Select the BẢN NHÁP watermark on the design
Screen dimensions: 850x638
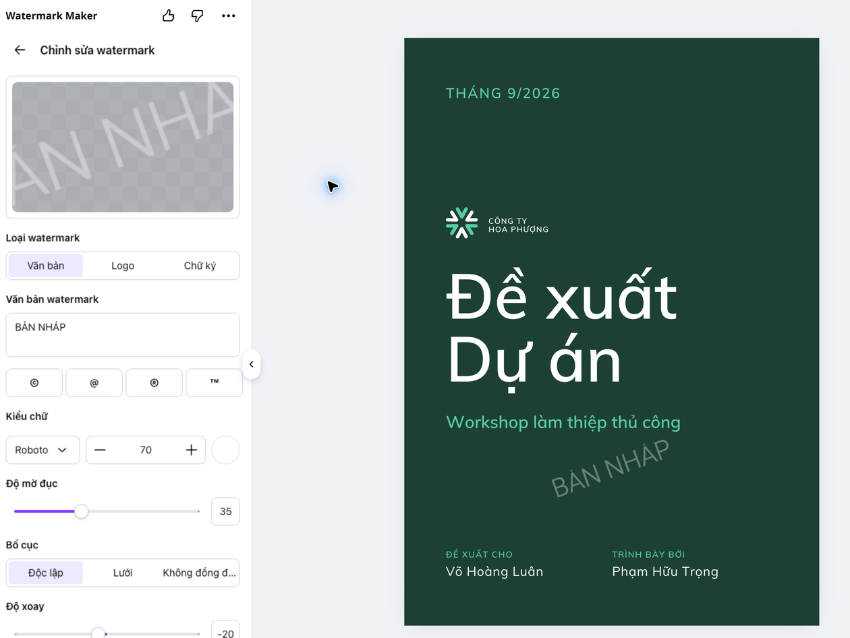click(611, 469)
